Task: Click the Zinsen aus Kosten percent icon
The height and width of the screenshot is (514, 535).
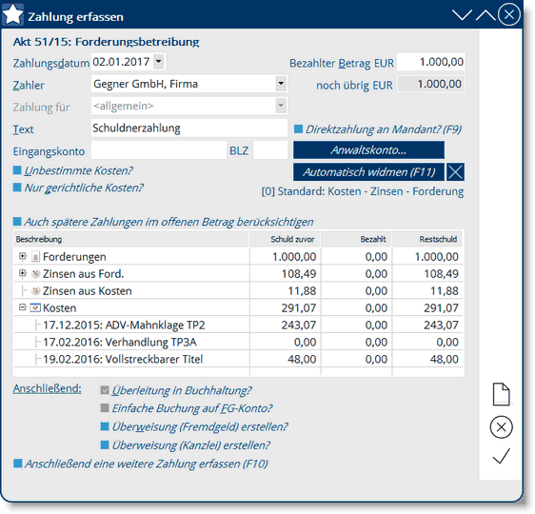Action: click(x=35, y=290)
